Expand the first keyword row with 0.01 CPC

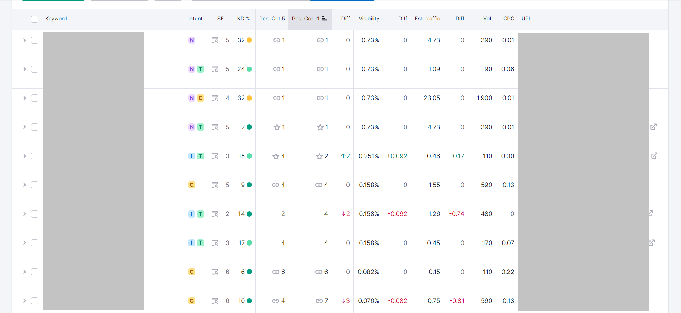point(24,40)
